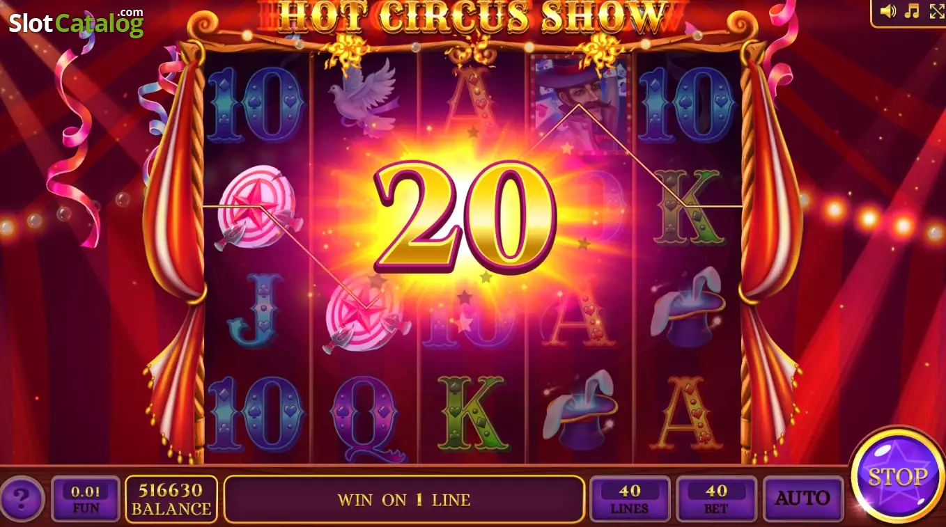Viewport: 946px width, 527px height.
Task: Enter fullscreen with the expand arrows icon
Action: (937, 11)
